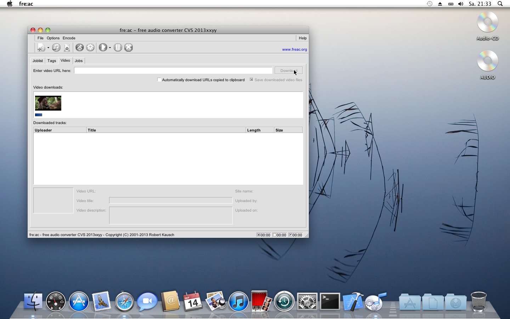
Task: Launch Safari from the Dock
Action: (124, 302)
